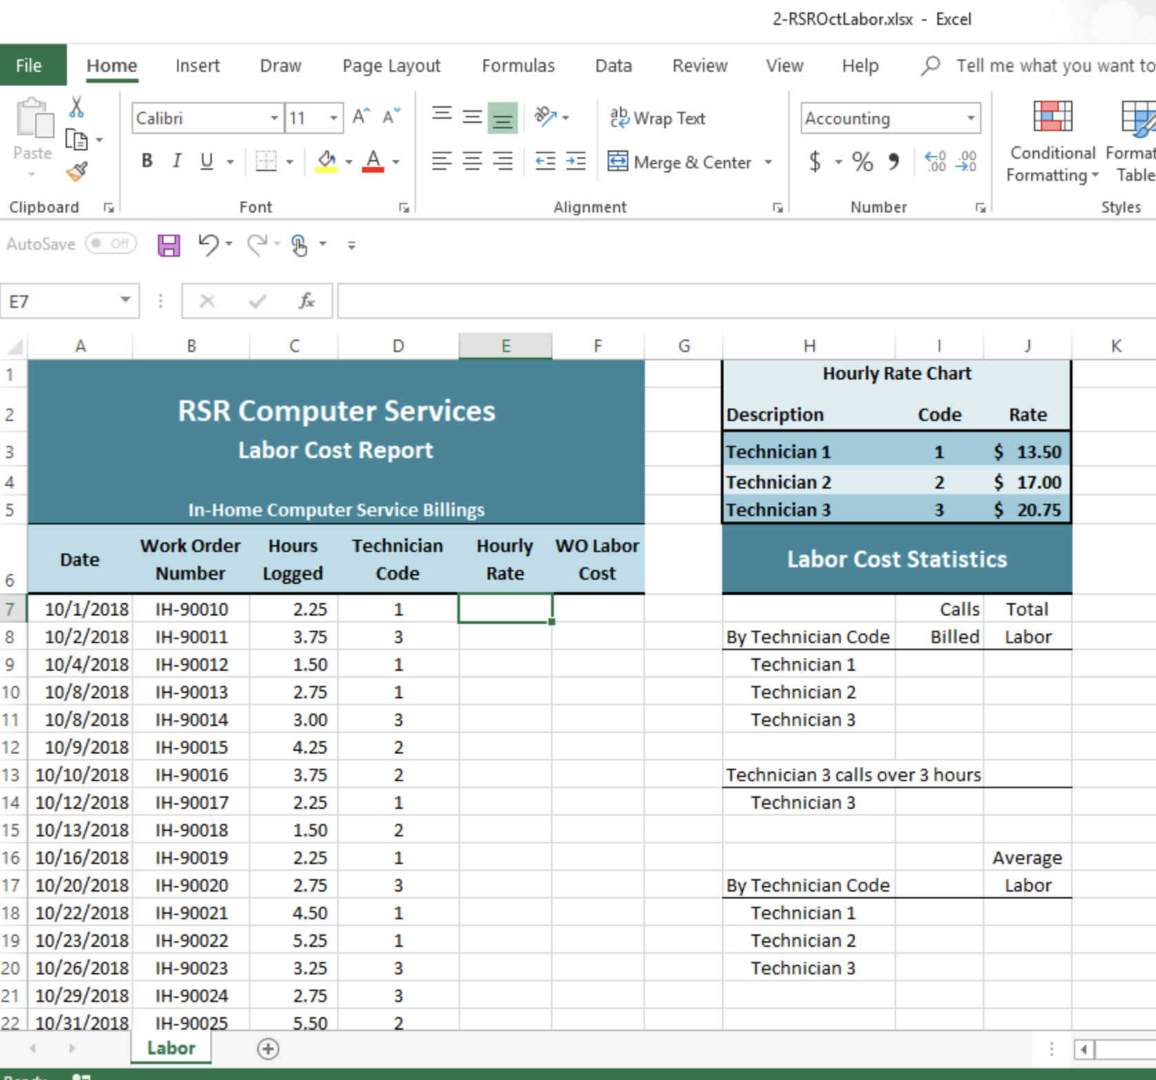Screen dimensions: 1156x1080
Task: Apply percent number style
Action: coord(861,161)
